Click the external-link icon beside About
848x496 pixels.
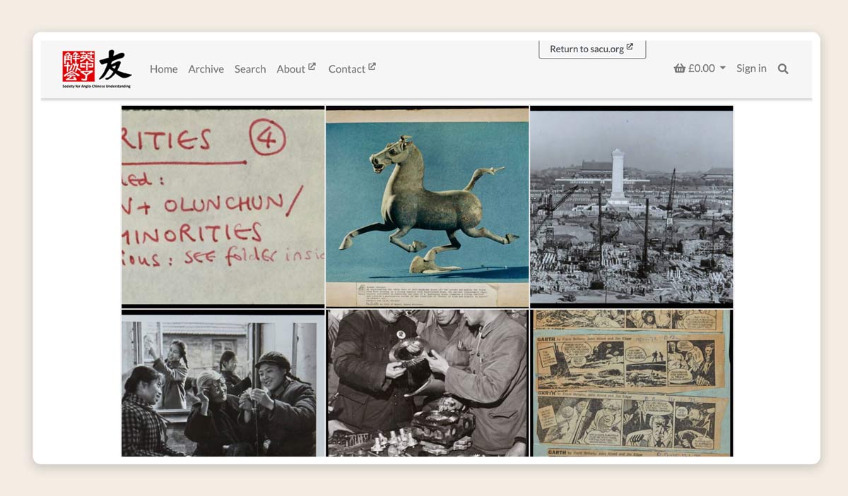tap(312, 67)
